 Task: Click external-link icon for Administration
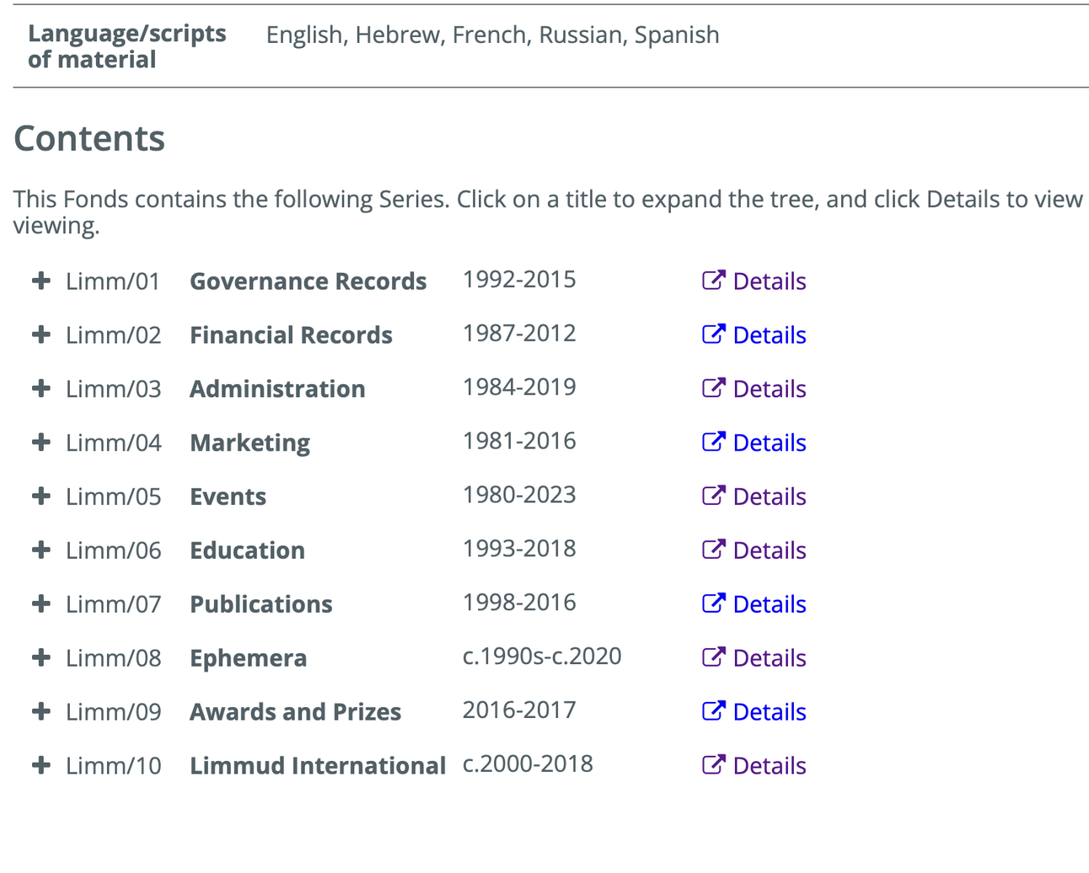[x=713, y=388]
